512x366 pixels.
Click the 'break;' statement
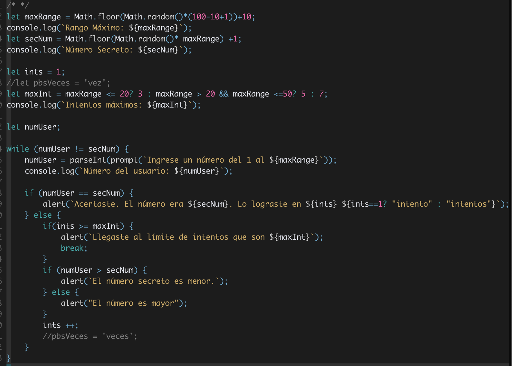[x=74, y=248]
